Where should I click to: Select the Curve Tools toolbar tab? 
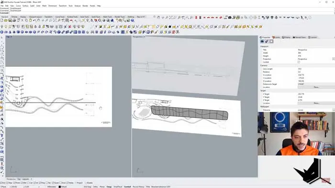click(x=60, y=17)
